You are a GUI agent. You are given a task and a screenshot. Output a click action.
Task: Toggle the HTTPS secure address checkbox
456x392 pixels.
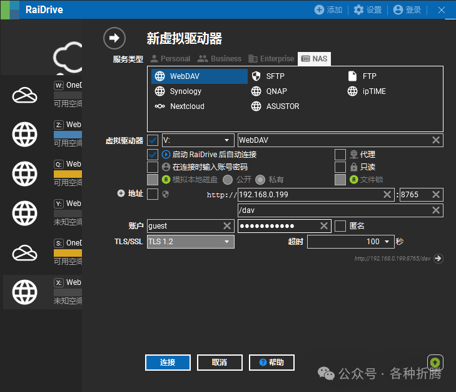(153, 194)
